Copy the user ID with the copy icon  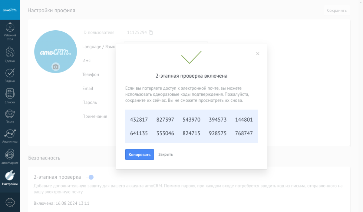click(151, 33)
